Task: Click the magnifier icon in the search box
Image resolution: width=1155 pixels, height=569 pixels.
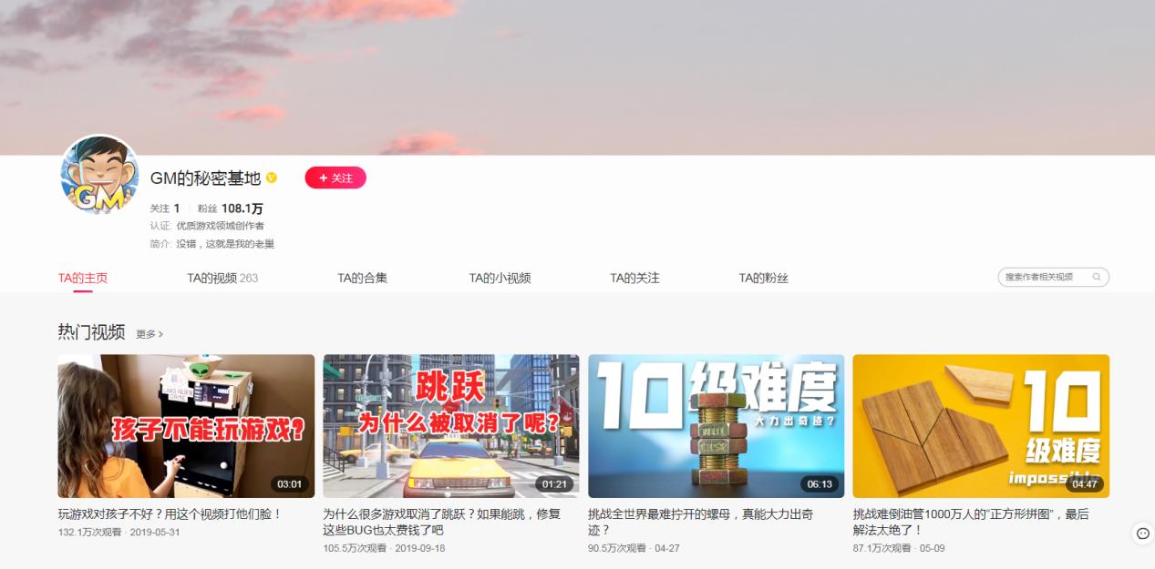Action: [1098, 277]
